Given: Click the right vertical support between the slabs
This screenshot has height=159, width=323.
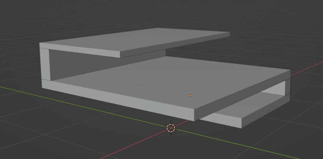Looking at the screenshot, I should pos(288,88).
